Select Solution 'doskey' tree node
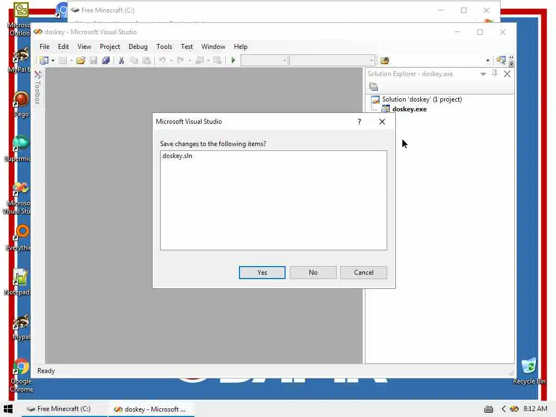The width and height of the screenshot is (556, 417). tap(421, 99)
